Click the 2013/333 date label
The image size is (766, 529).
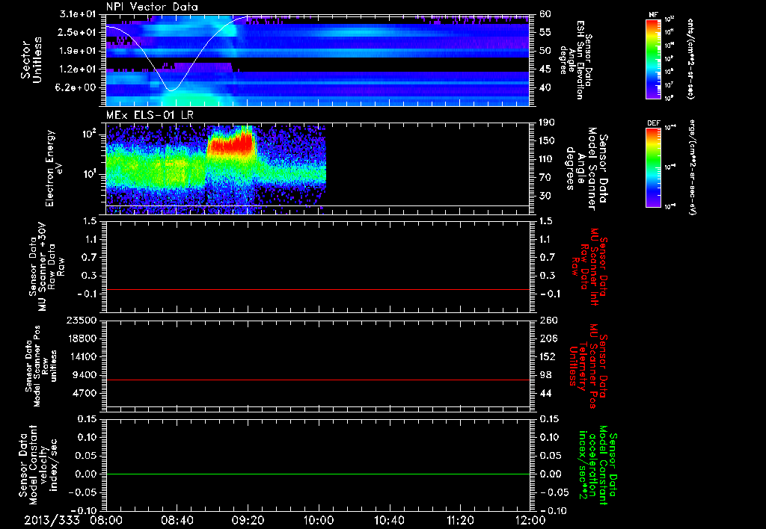pyautogui.click(x=52, y=520)
